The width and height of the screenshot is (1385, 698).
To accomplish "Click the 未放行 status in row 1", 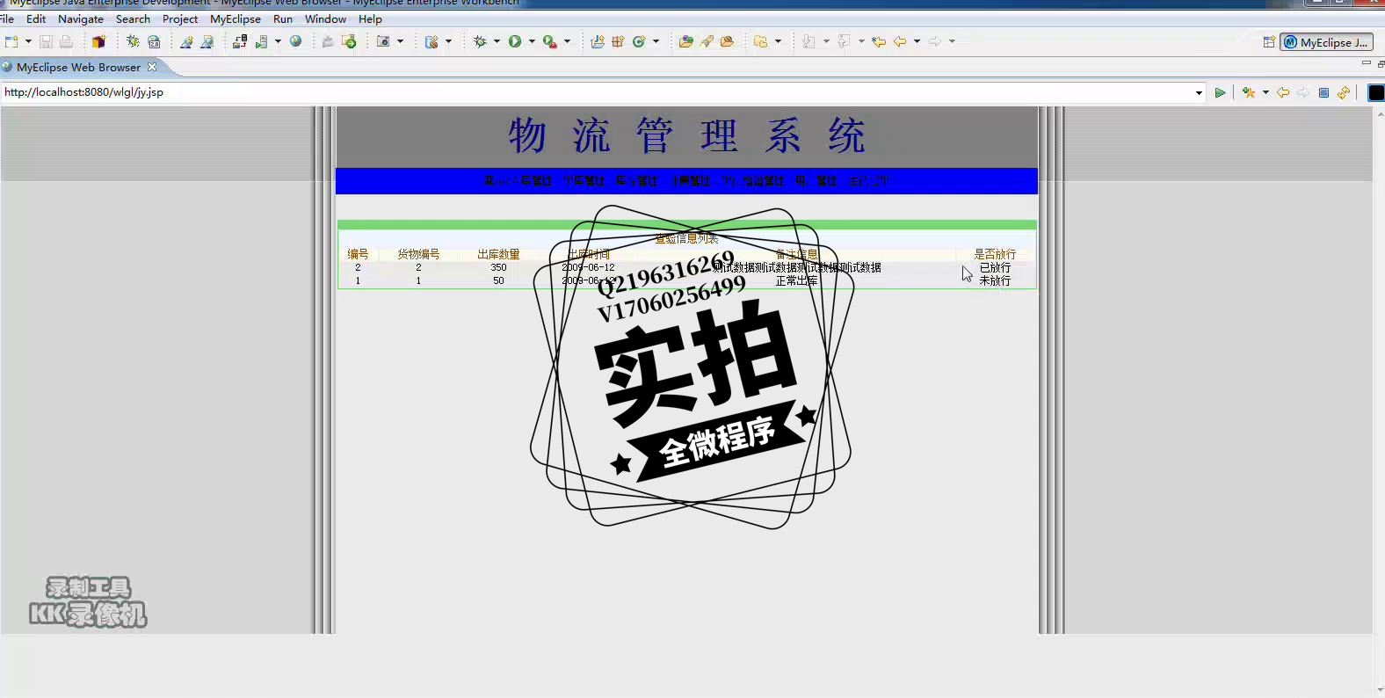I will [x=995, y=280].
